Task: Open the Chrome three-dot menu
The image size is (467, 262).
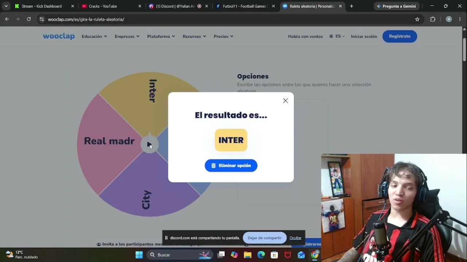Action: [x=460, y=19]
